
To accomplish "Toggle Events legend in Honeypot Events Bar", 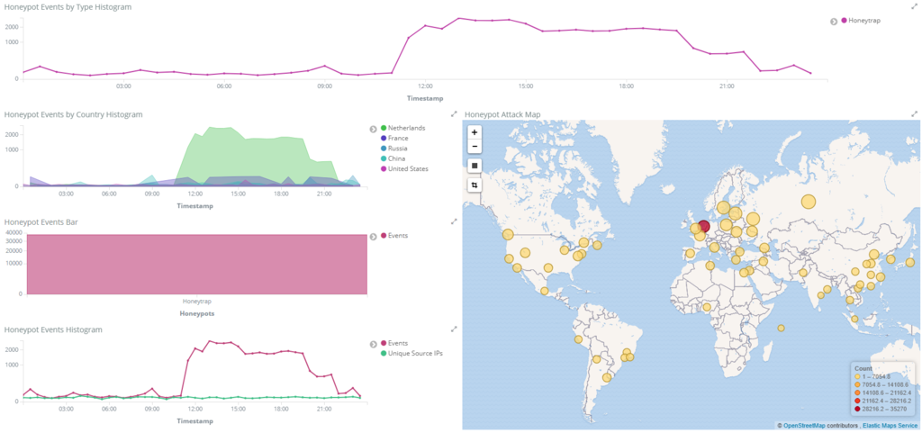I will 394,236.
